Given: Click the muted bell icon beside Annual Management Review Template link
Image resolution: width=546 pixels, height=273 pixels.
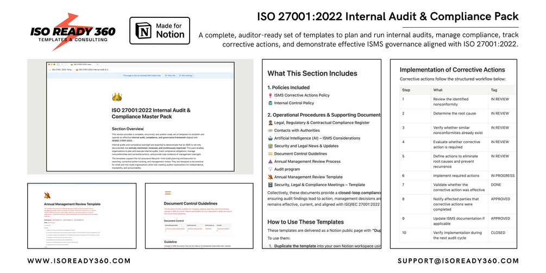Looking at the screenshot, I should (x=270, y=177).
